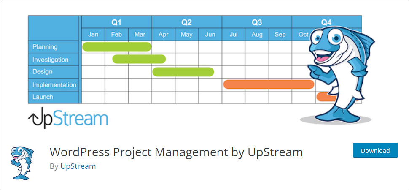Screen dimensions: 409x190
Task: Click the green Design bar
Action: [183, 72]
